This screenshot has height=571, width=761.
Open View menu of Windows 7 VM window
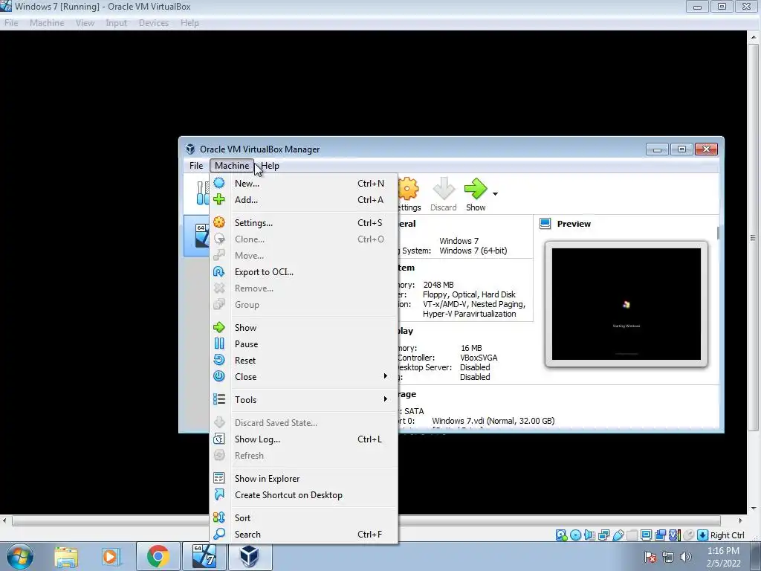[85, 23]
